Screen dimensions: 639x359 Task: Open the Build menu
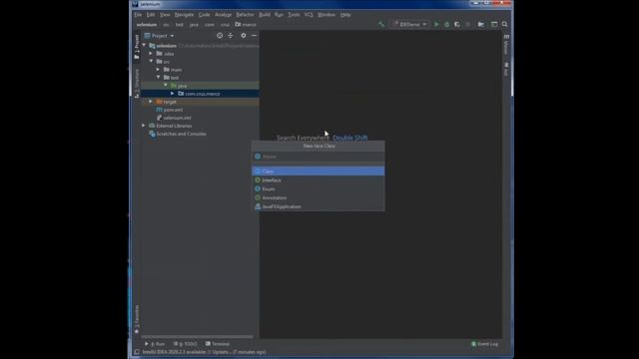coord(265,15)
